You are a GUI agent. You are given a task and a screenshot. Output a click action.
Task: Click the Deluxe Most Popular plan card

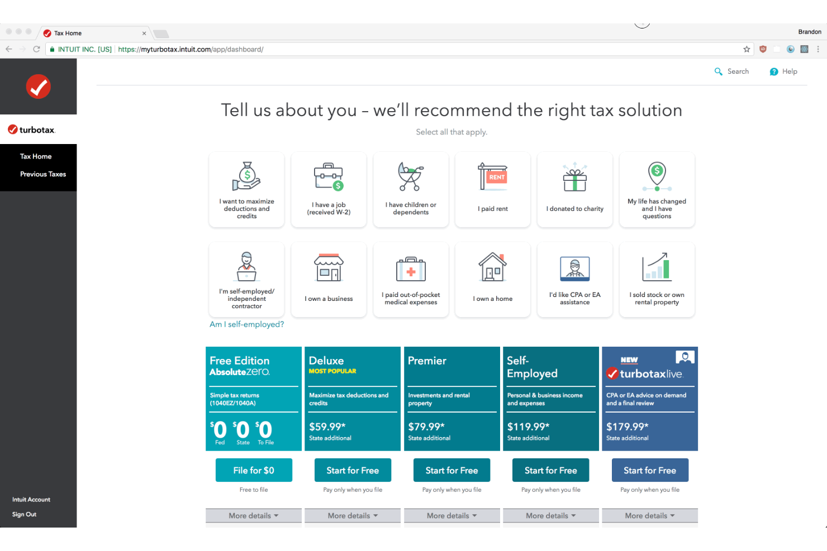(x=353, y=399)
